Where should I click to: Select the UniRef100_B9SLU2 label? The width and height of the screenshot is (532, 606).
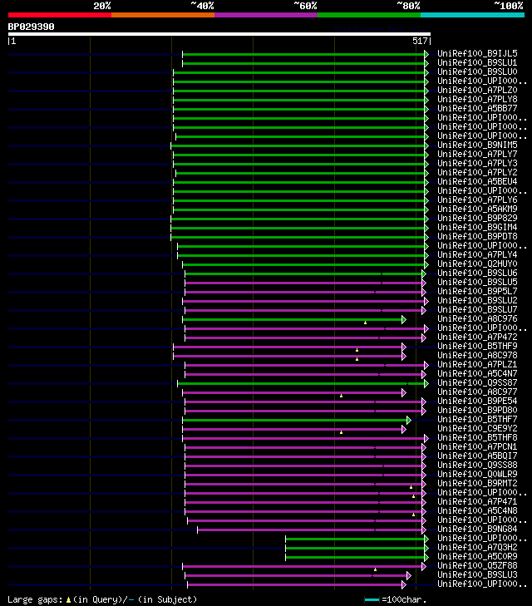click(x=477, y=301)
